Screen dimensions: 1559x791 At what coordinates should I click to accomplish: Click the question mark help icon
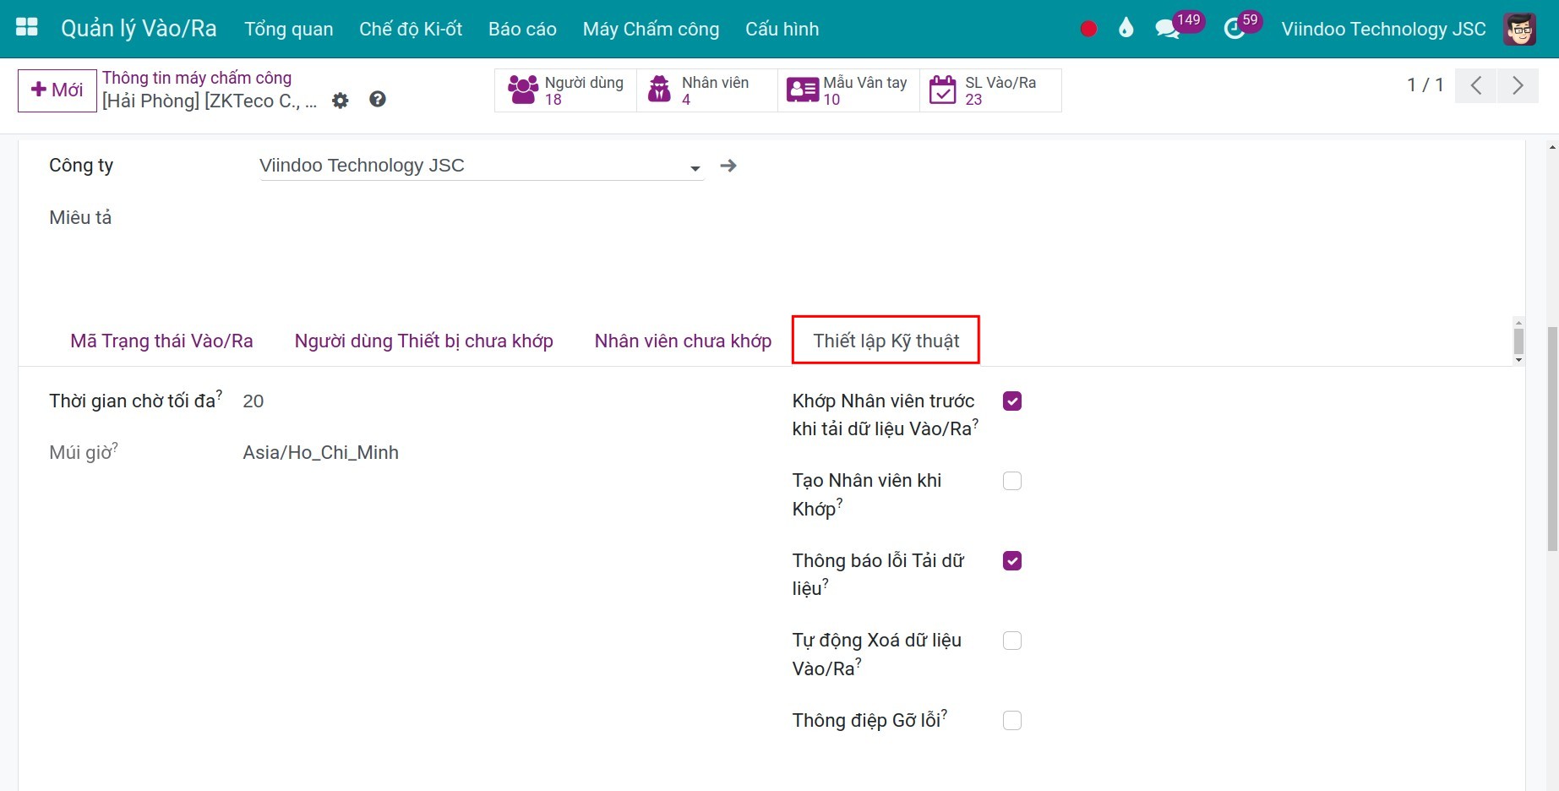378,100
